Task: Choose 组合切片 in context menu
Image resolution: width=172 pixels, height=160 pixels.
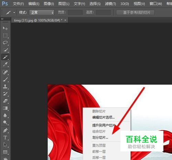Action: (99, 131)
